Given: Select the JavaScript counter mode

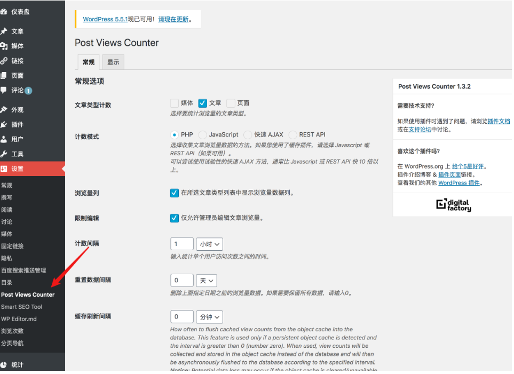Looking at the screenshot, I should [x=203, y=135].
